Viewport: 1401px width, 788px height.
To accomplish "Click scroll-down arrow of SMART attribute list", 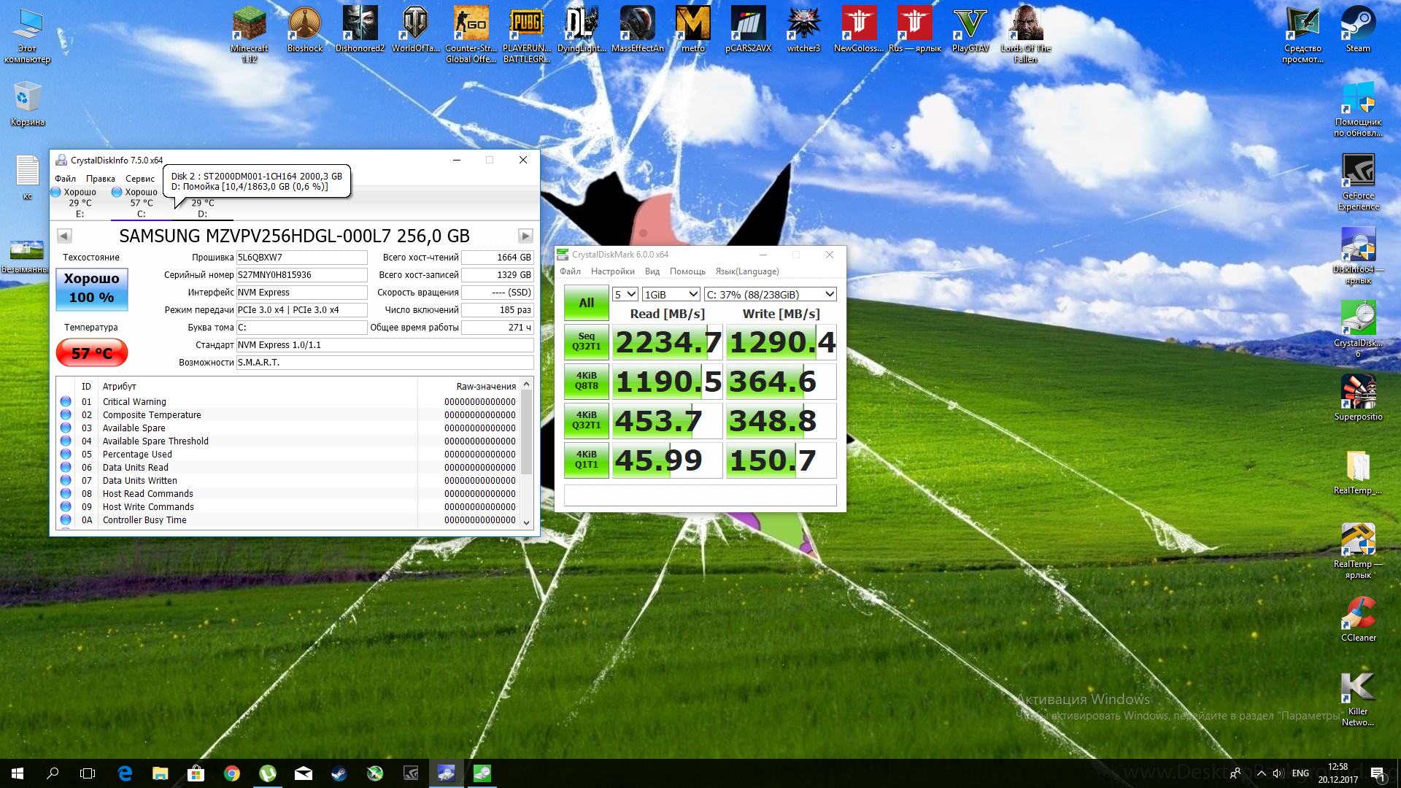I will point(526,522).
